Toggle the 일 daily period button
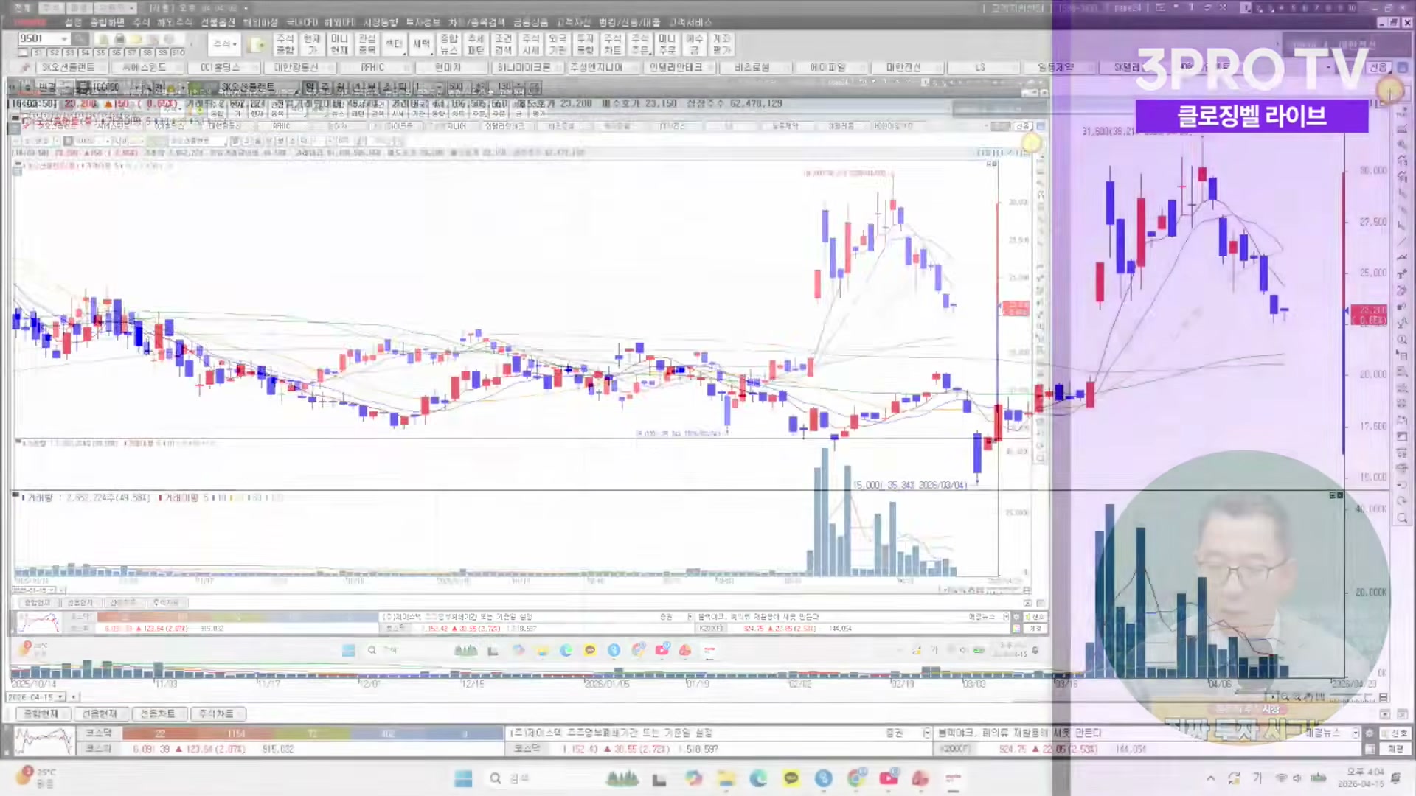This screenshot has width=1416, height=796. [310, 87]
